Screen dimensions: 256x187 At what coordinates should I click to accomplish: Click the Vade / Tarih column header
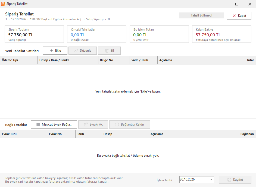pyautogui.click(x=144, y=60)
